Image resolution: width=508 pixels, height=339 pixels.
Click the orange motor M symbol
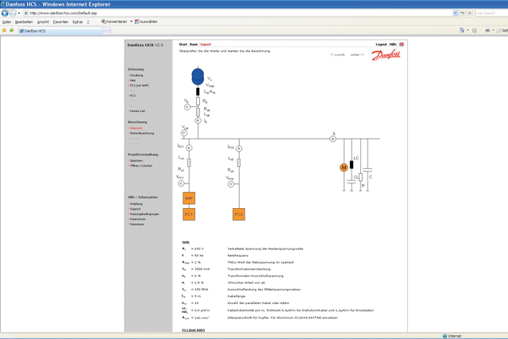click(x=344, y=168)
